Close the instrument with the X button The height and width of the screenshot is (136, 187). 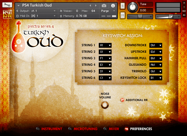click(184, 3)
